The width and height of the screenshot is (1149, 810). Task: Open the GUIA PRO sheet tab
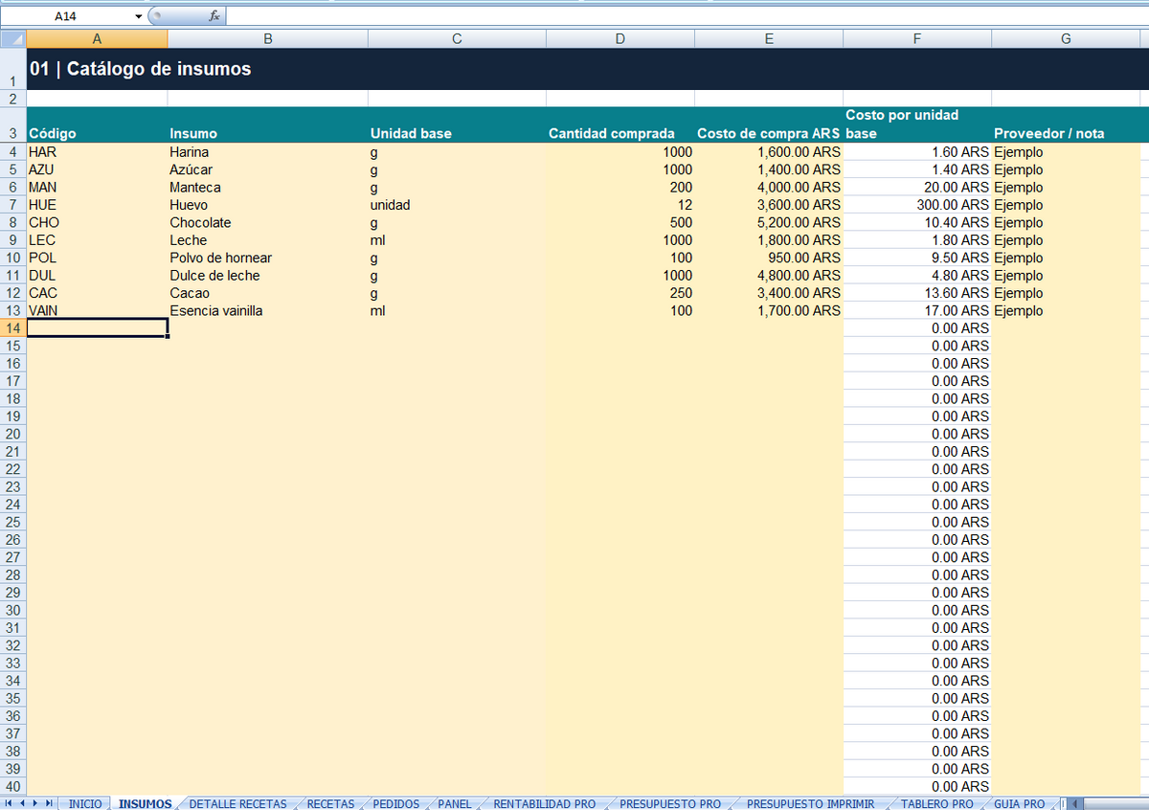click(x=1020, y=804)
